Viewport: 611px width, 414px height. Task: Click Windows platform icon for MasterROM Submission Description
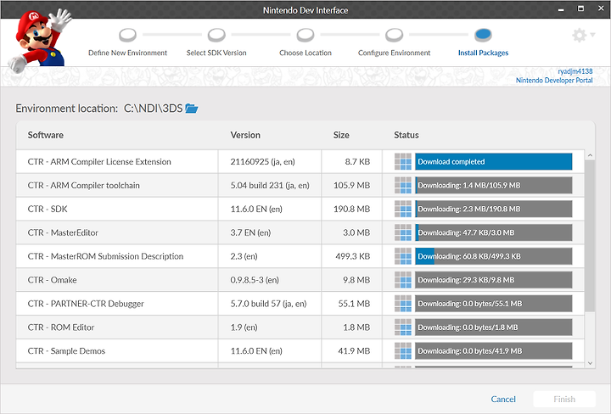(x=403, y=256)
